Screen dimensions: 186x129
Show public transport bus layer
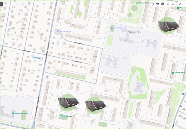[168, 4]
